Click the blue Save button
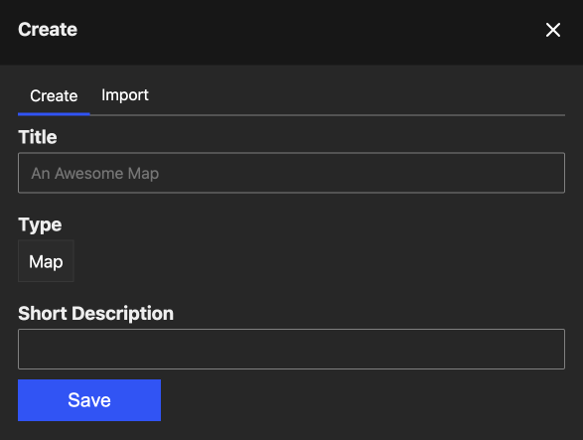 click(89, 400)
